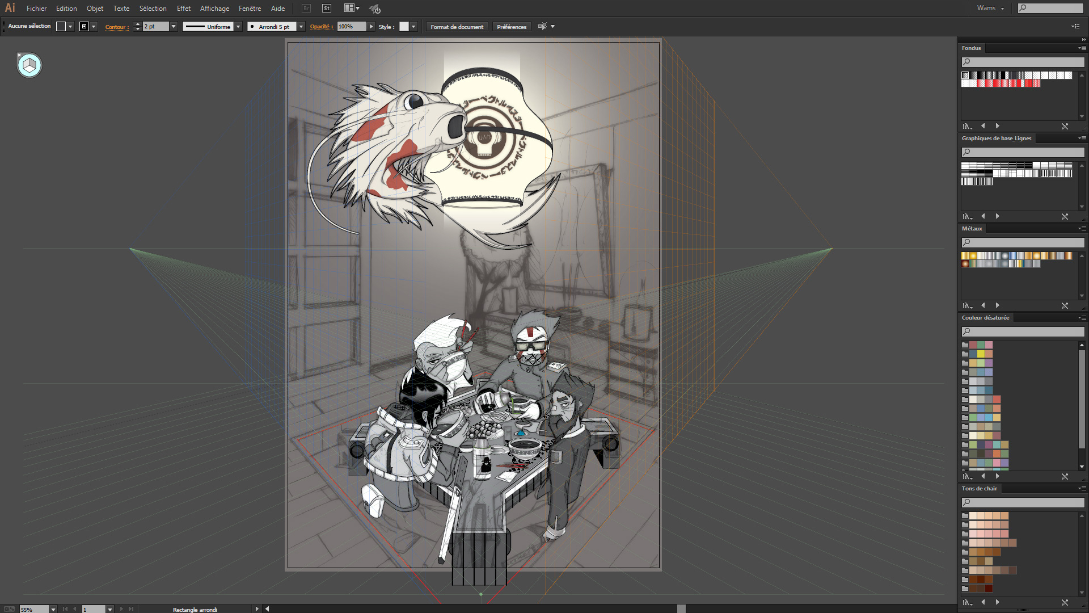Select the first red gradient swatch in Fondus
Screen dimensions: 1089x613
point(981,83)
